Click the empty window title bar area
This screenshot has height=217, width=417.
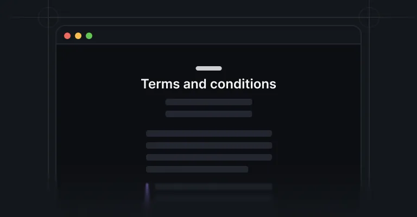[226, 36]
